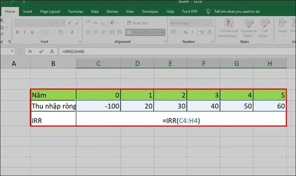Click the Font Color A icon
Image resolution: width=296 pixels, height=176 pixels.
[x=72, y=32]
